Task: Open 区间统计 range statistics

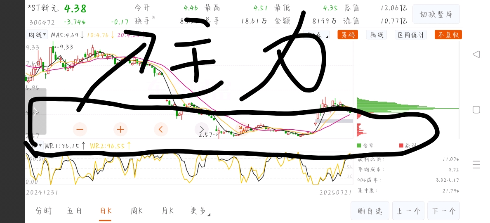Action: [411, 35]
